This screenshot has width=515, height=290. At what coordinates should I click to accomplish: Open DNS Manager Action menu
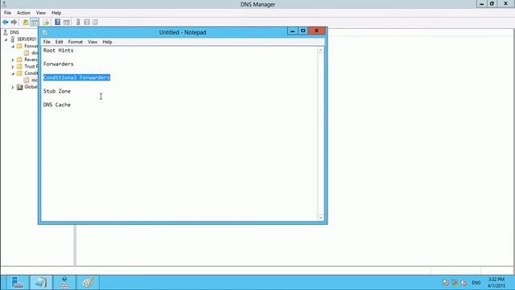[x=23, y=13]
